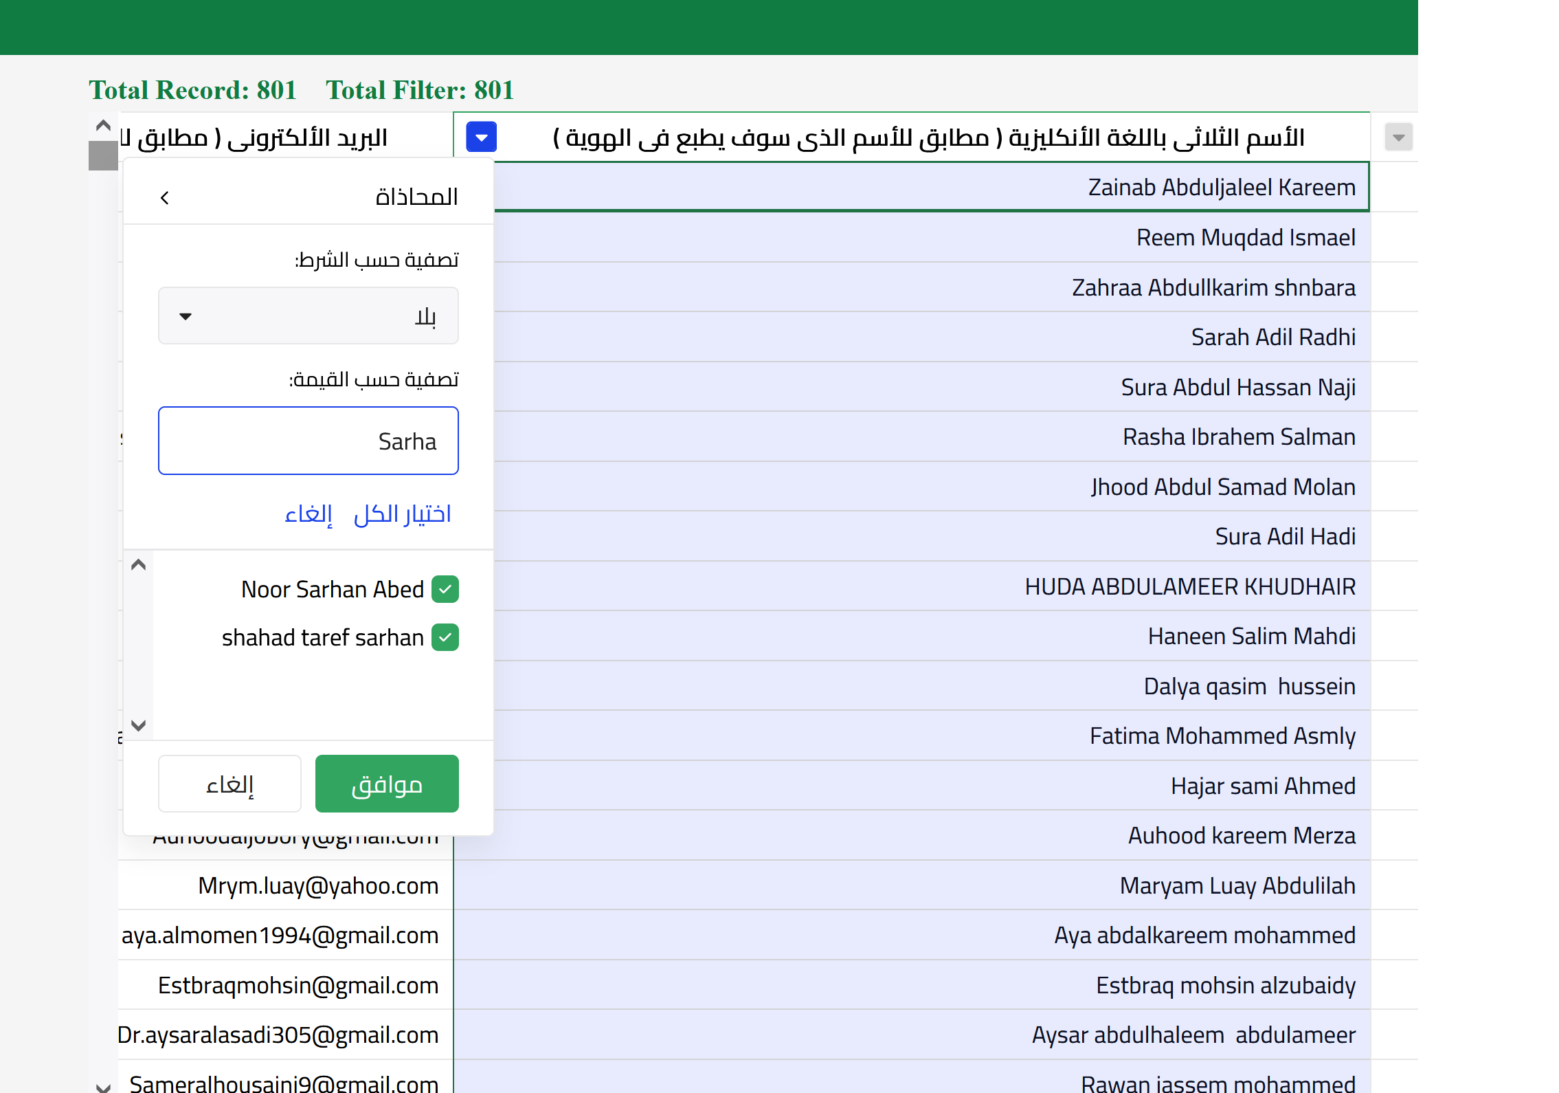
Task: Click the back chevron beside المحاذاة
Action: (165, 198)
